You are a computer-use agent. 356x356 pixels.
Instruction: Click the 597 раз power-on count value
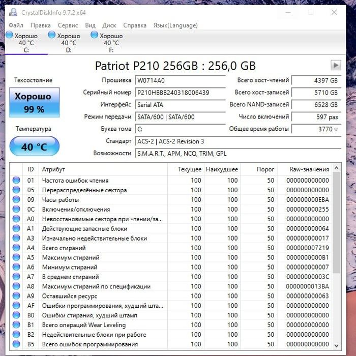tap(316, 117)
